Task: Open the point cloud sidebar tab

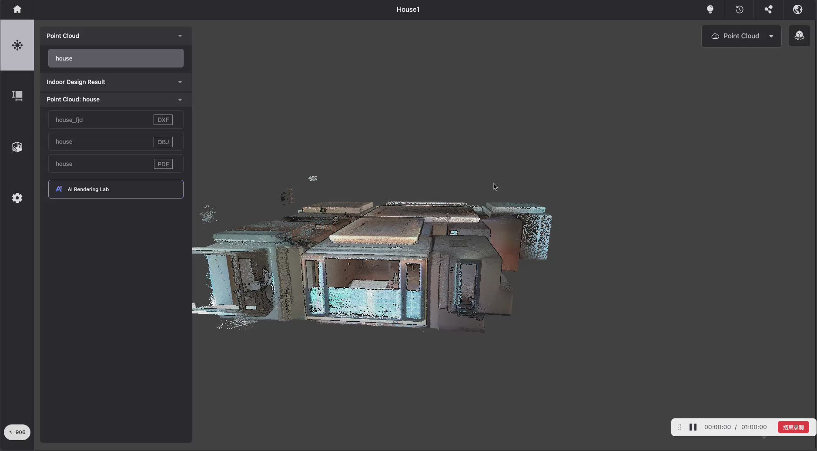Action: [x=17, y=45]
